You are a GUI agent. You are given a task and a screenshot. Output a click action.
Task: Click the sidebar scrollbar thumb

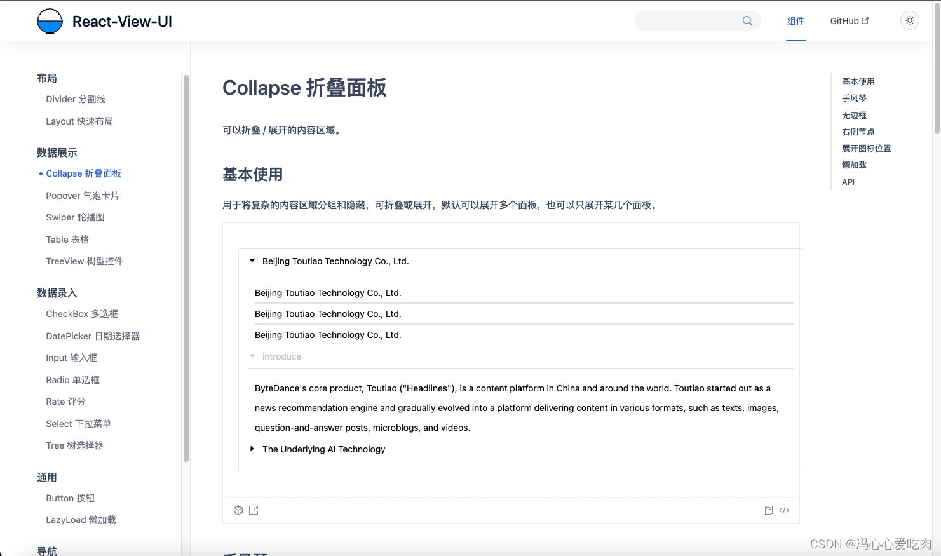tap(186, 268)
